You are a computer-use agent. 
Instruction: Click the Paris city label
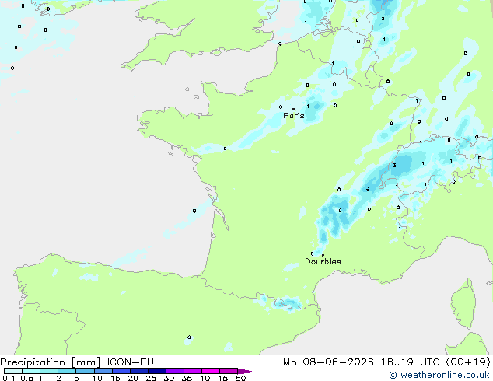tap(294, 115)
